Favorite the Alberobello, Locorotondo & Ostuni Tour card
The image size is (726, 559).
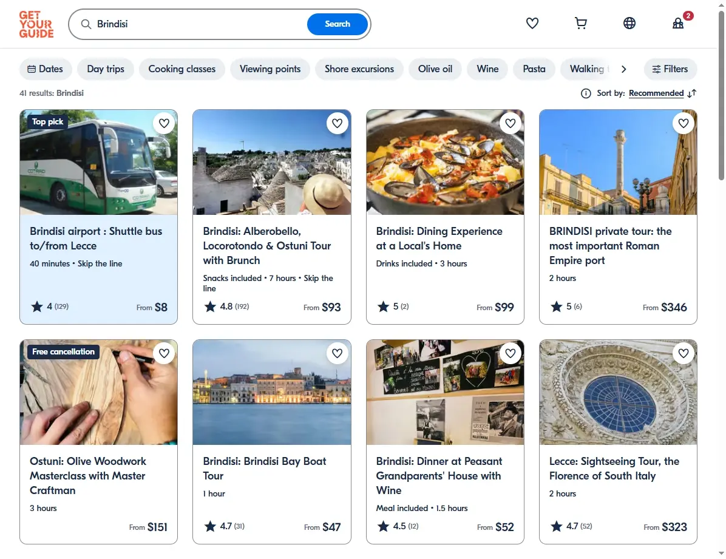pos(337,123)
